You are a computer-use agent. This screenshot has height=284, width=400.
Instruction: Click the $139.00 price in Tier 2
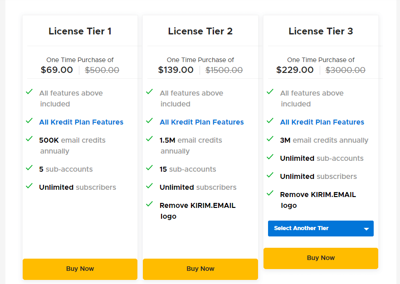click(176, 70)
